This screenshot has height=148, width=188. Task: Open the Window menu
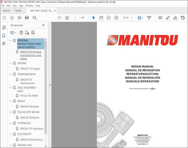click(x=29, y=6)
